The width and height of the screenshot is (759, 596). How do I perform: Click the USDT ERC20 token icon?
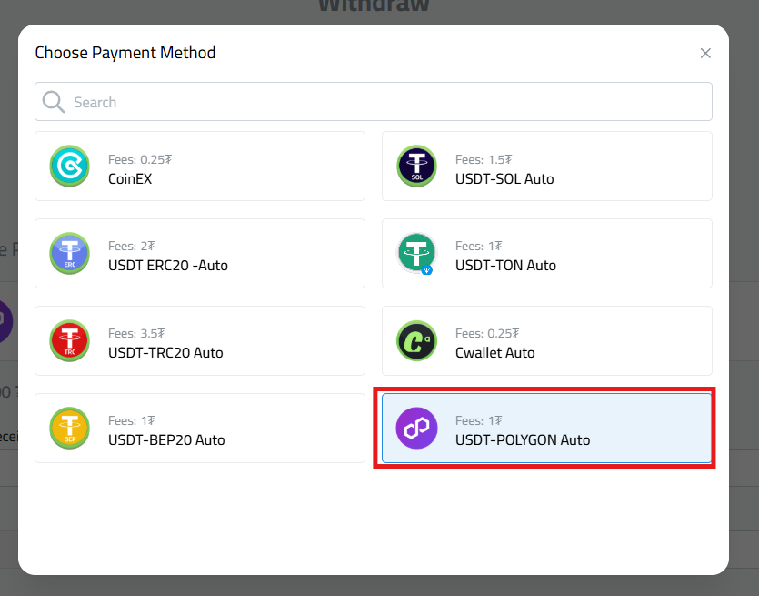click(70, 253)
